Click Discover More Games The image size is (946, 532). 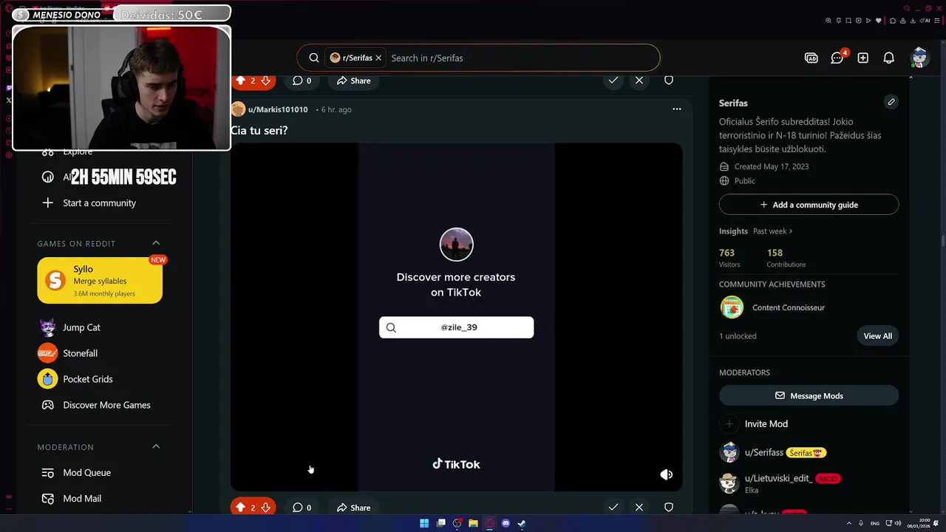click(x=106, y=405)
